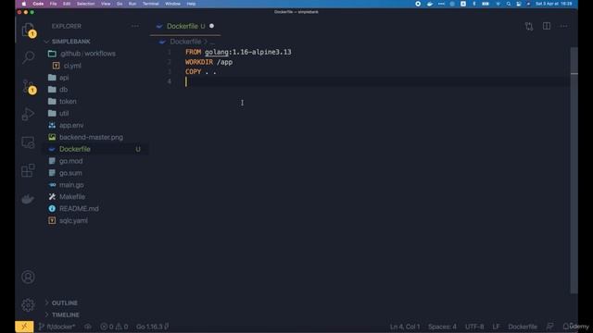Screen dimensions: 593x333
Task: Open go.sum file
Action: point(70,173)
